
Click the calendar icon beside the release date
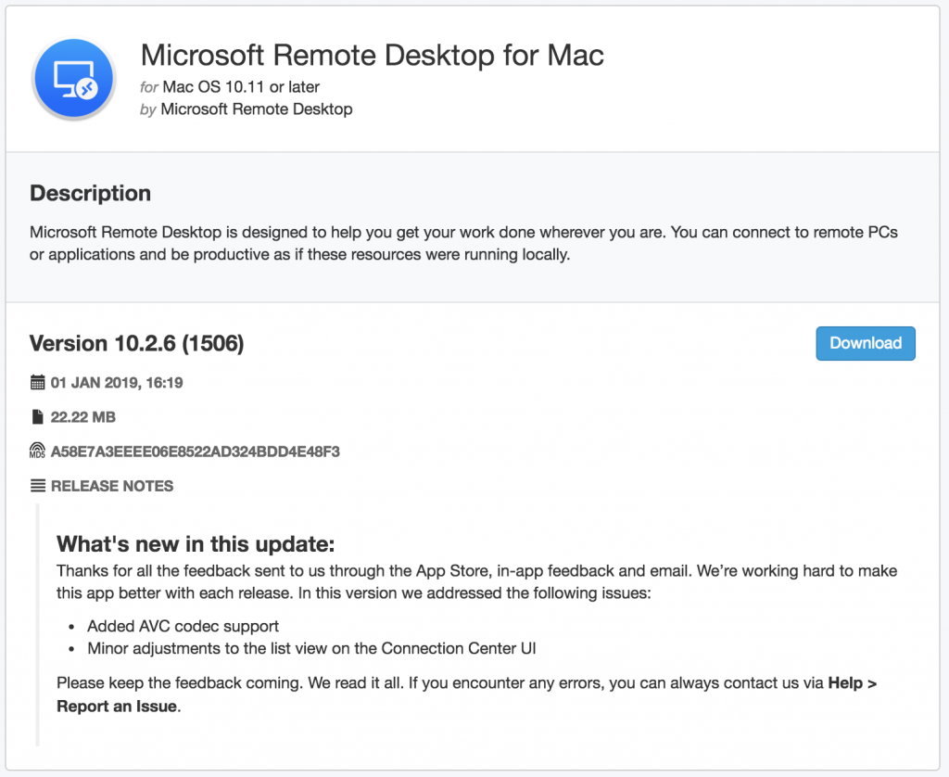coord(37,382)
